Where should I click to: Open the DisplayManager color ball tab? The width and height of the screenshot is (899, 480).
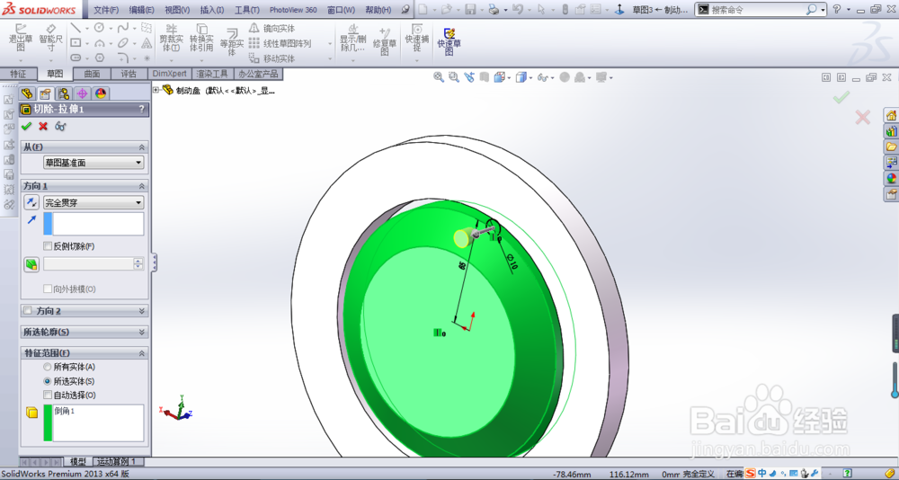(x=101, y=94)
